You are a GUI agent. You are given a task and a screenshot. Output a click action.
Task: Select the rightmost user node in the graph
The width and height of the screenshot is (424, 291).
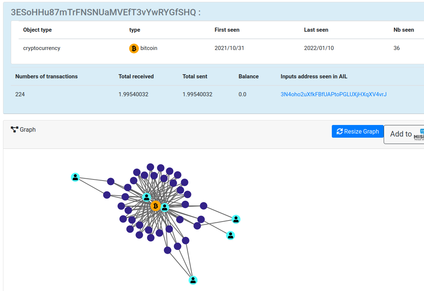click(x=236, y=219)
